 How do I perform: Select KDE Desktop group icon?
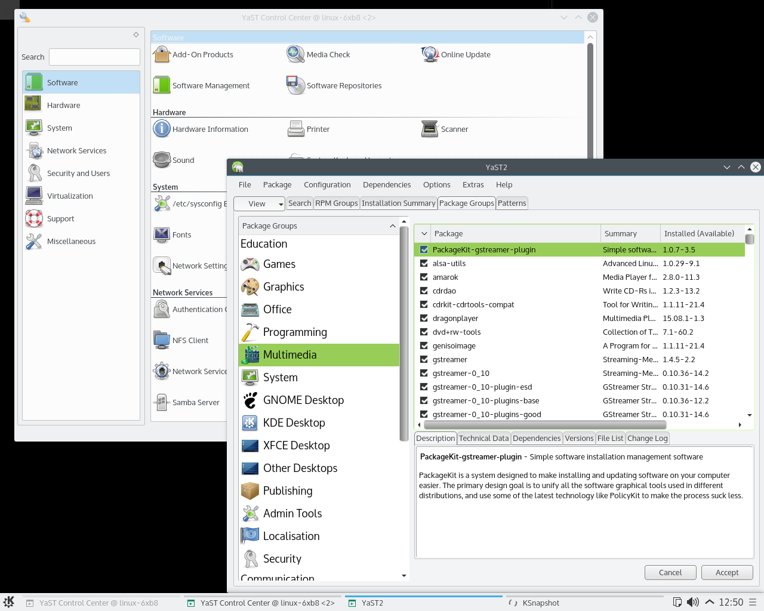point(250,422)
